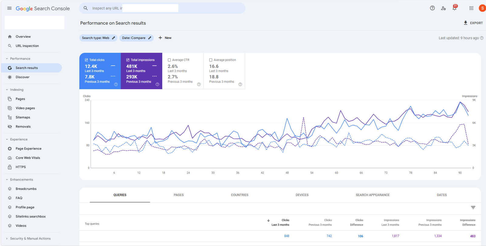Open the main hamburger menu
Image resolution: width=486 pixels, height=246 pixels.
click(x=9, y=8)
